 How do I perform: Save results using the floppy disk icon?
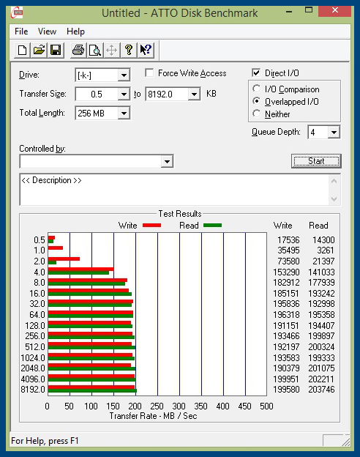pyautogui.click(x=56, y=50)
